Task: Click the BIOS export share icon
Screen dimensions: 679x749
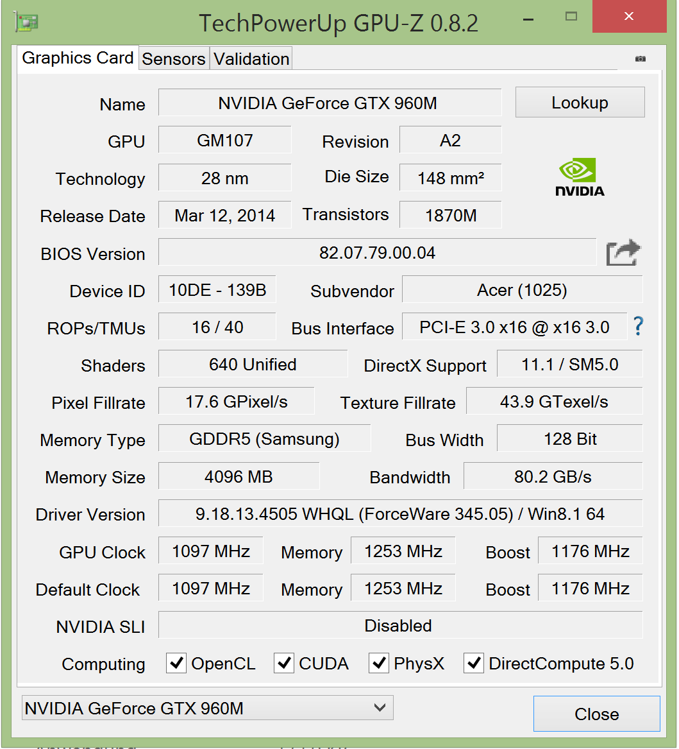Action: pos(623,253)
